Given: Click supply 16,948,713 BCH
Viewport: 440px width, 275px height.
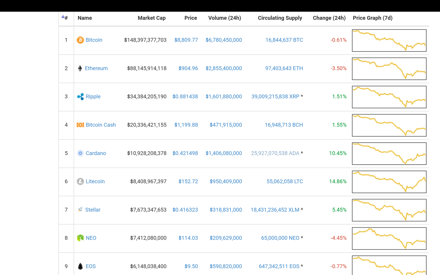Looking at the screenshot, I should [284, 125].
